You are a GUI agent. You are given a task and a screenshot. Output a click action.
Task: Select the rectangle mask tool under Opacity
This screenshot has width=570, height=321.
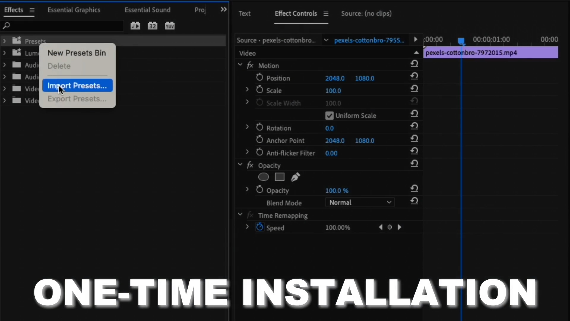(279, 177)
